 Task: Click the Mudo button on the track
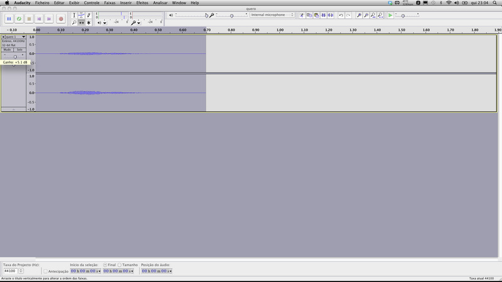pyautogui.click(x=7, y=50)
